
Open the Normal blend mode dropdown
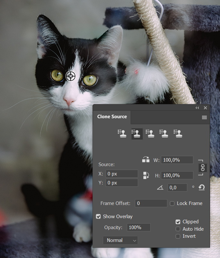point(120,240)
